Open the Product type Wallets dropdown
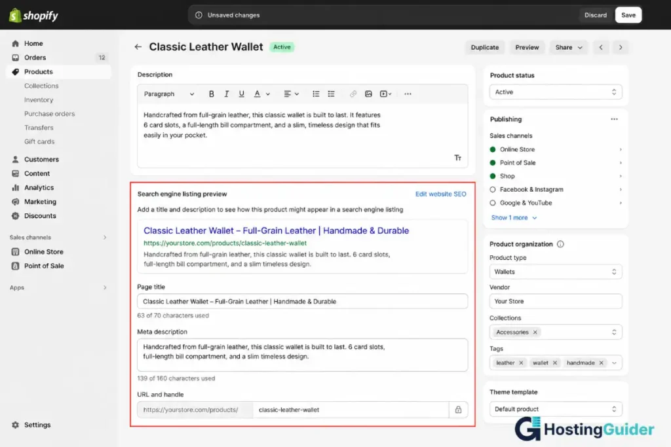 [x=556, y=272]
